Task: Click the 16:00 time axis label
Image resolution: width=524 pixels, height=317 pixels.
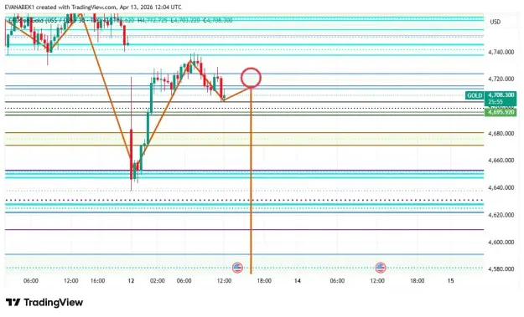Action: 97,281
